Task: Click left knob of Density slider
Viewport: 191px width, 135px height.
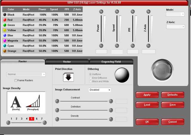Action: 57,119
